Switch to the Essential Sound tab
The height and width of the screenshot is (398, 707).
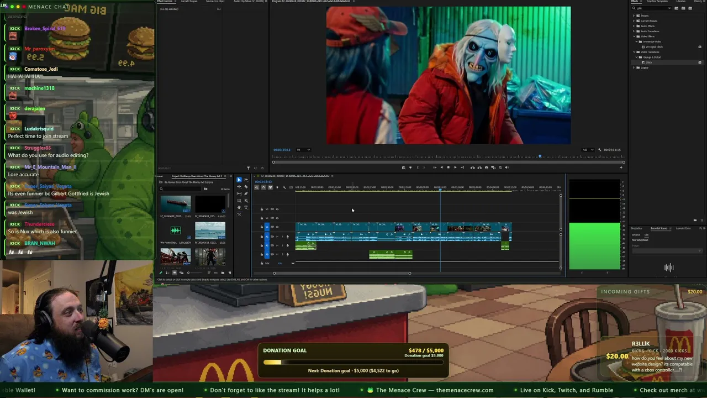658,228
